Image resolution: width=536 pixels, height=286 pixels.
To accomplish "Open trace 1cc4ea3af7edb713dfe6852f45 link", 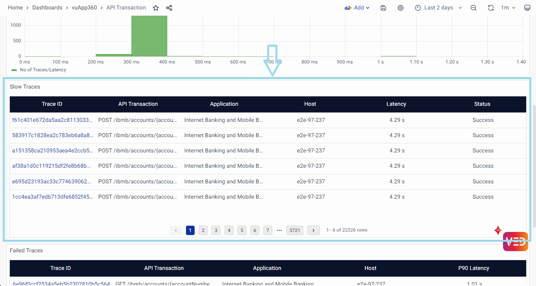I will 53,197.
